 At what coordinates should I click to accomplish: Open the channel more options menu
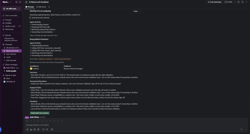tap(247, 2)
